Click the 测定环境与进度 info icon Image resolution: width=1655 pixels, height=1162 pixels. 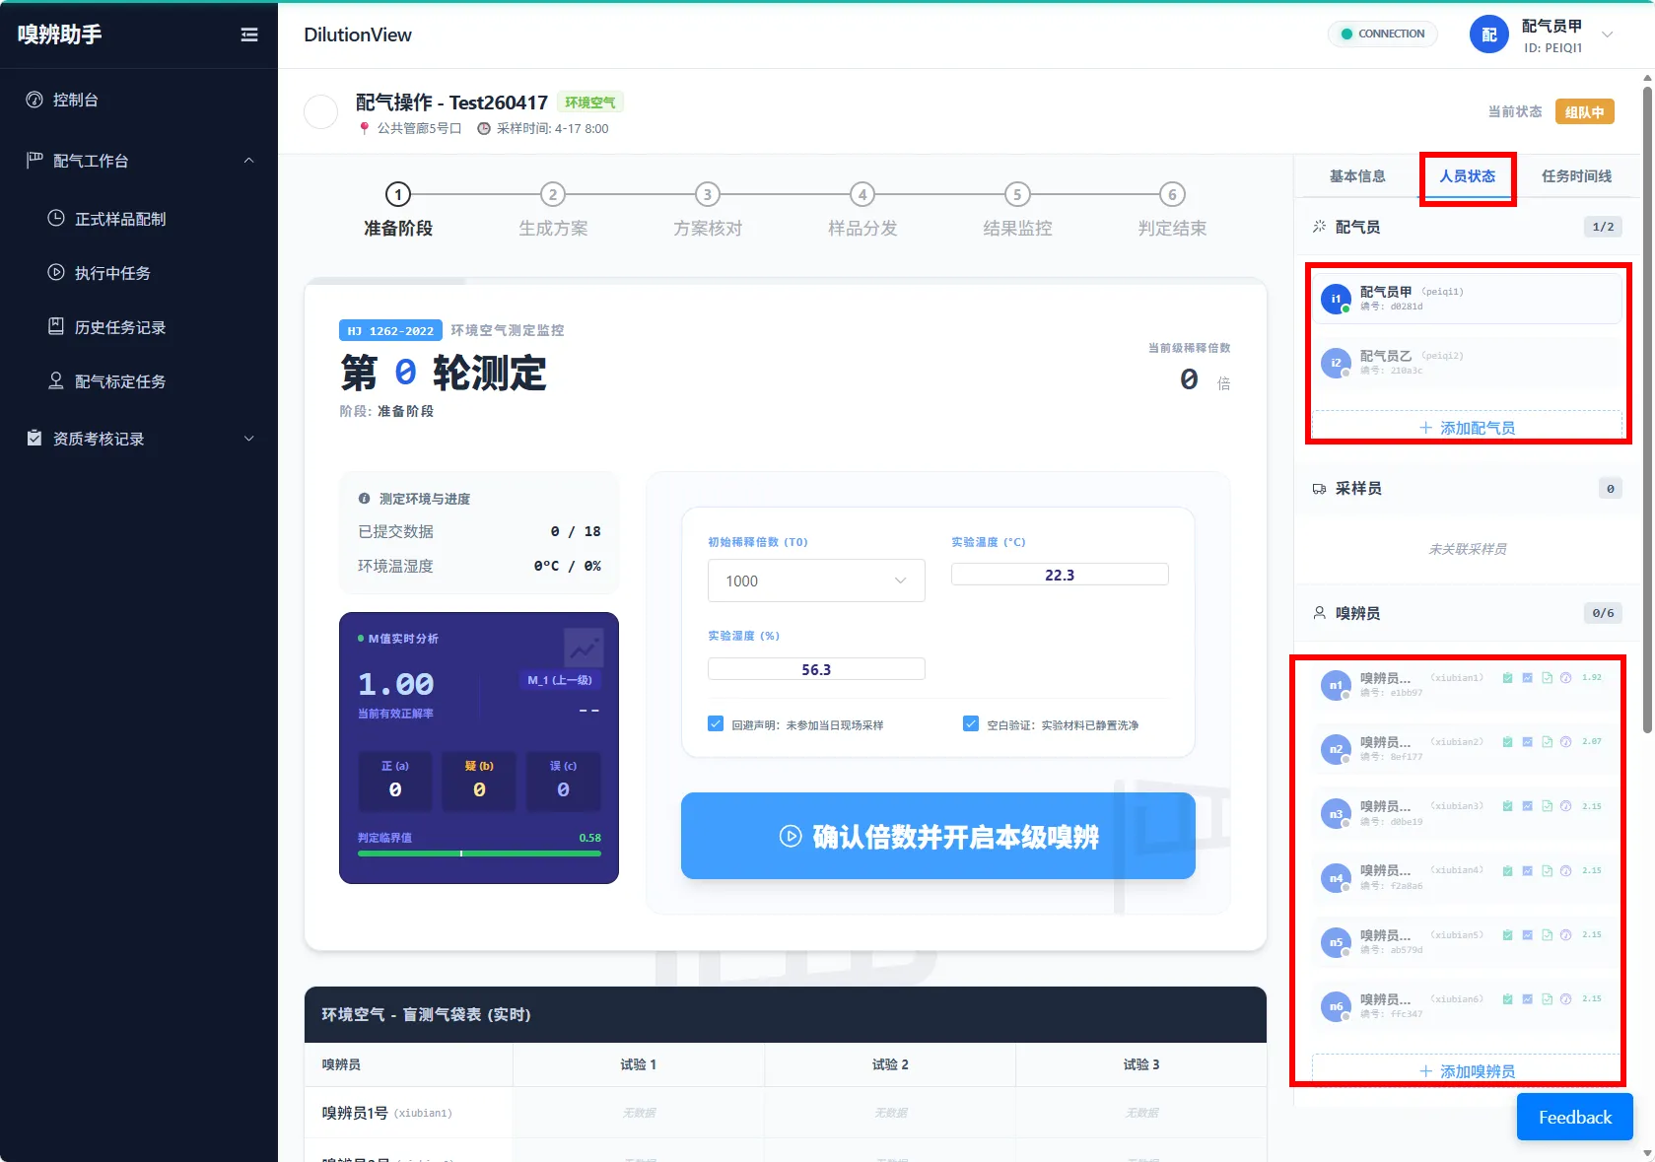coord(365,499)
